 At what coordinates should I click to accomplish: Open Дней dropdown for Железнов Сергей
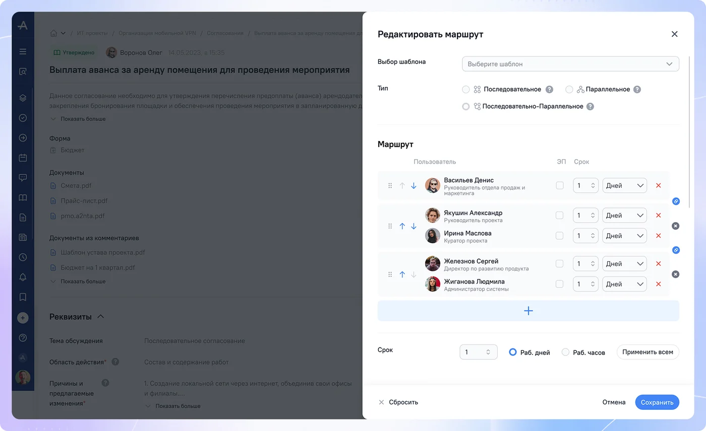pos(624,264)
